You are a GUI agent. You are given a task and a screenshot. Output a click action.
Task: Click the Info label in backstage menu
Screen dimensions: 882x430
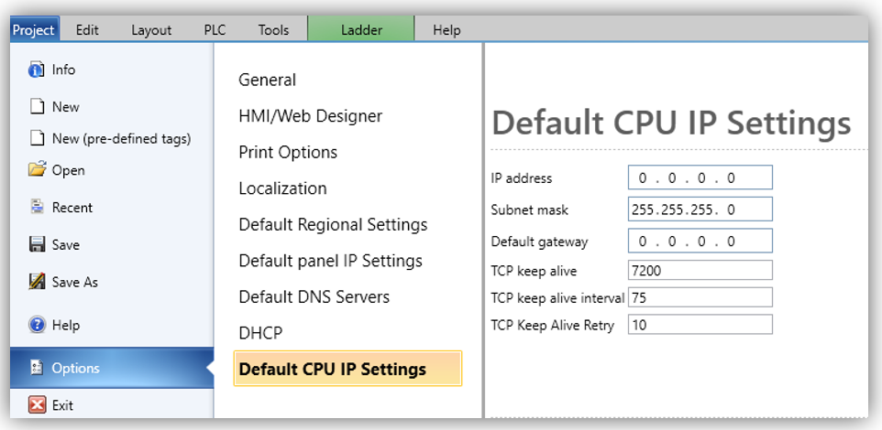point(63,70)
